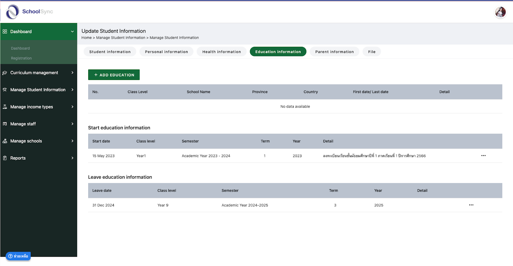This screenshot has height=266, width=513.
Task: Click first Manage Student Information breadcrumb
Action: pyautogui.click(x=121, y=38)
